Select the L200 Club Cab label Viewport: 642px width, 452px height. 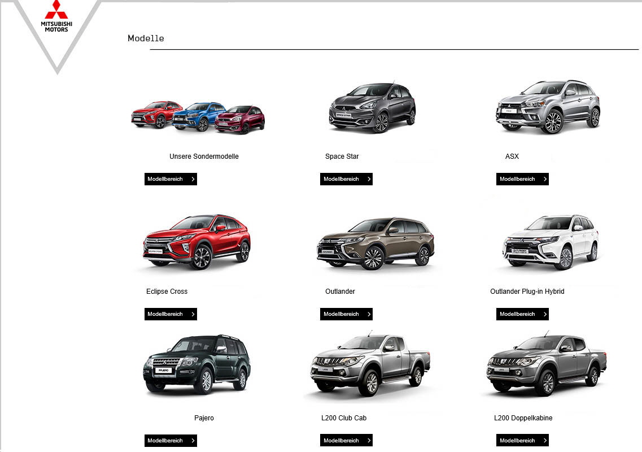click(344, 418)
